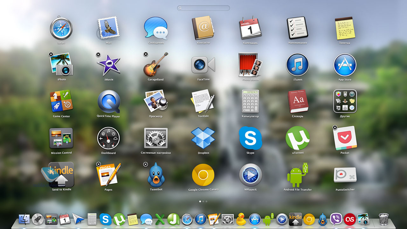Open the Словарь dictionary app
Screen dimensions: 407x229
coord(298,101)
